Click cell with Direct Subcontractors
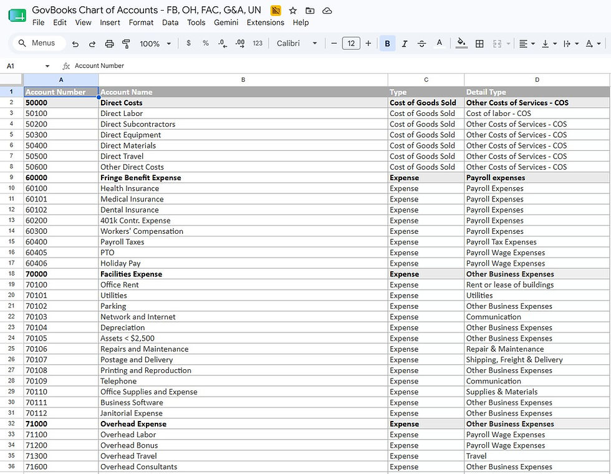 (x=243, y=124)
